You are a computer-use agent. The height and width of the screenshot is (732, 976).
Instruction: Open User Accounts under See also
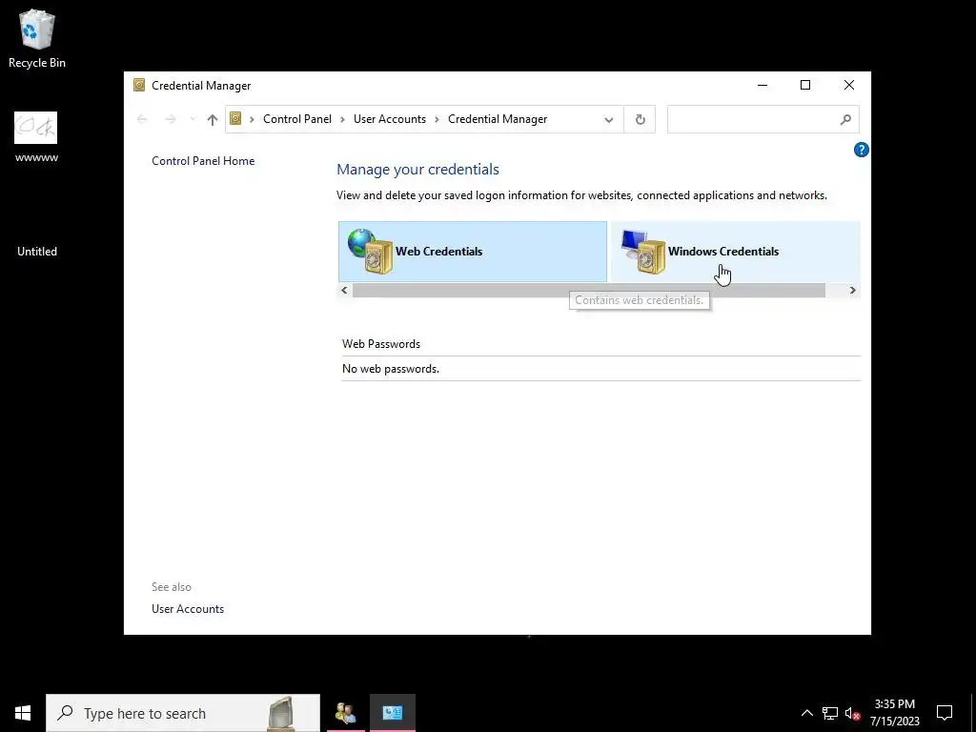tap(188, 609)
